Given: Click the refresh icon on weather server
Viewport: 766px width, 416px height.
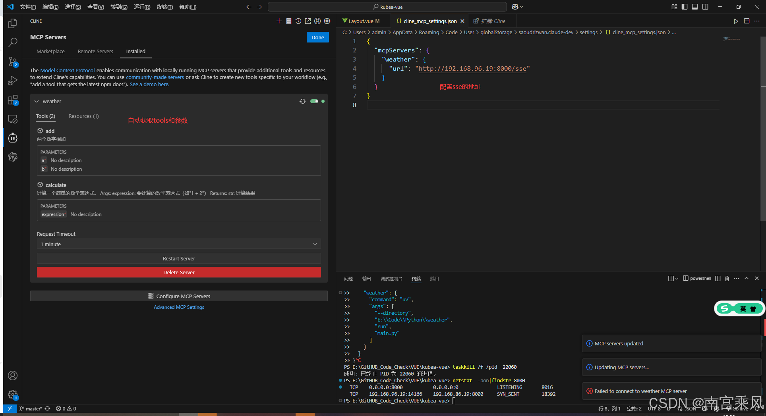Looking at the screenshot, I should point(303,101).
